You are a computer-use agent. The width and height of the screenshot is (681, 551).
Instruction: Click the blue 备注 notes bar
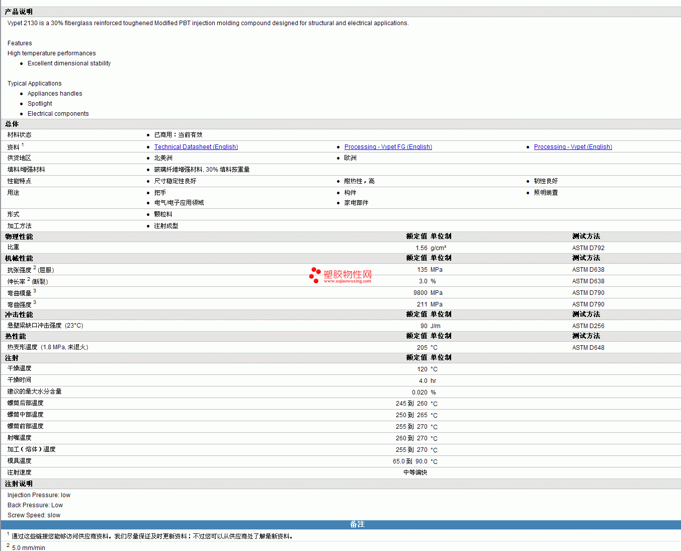tap(357, 524)
